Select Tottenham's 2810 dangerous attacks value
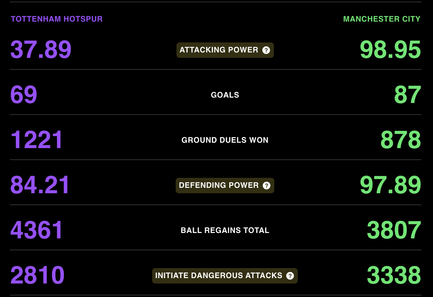433x297 pixels. click(x=37, y=275)
